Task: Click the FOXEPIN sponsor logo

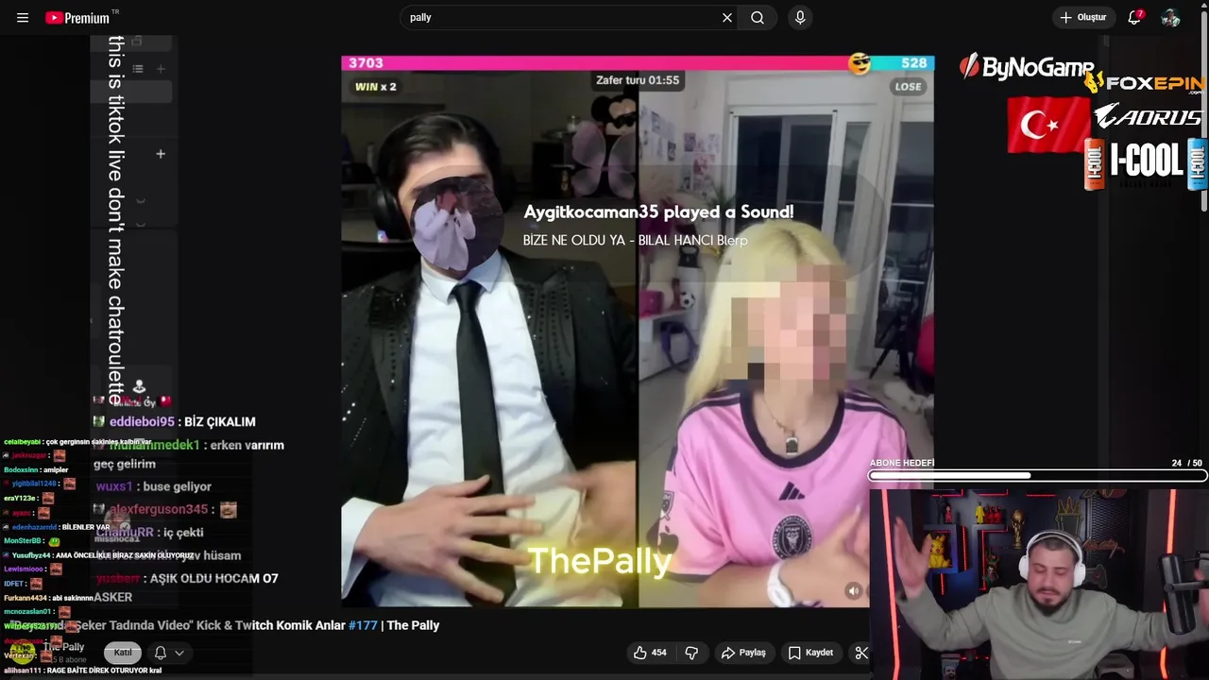Action: click(1145, 84)
